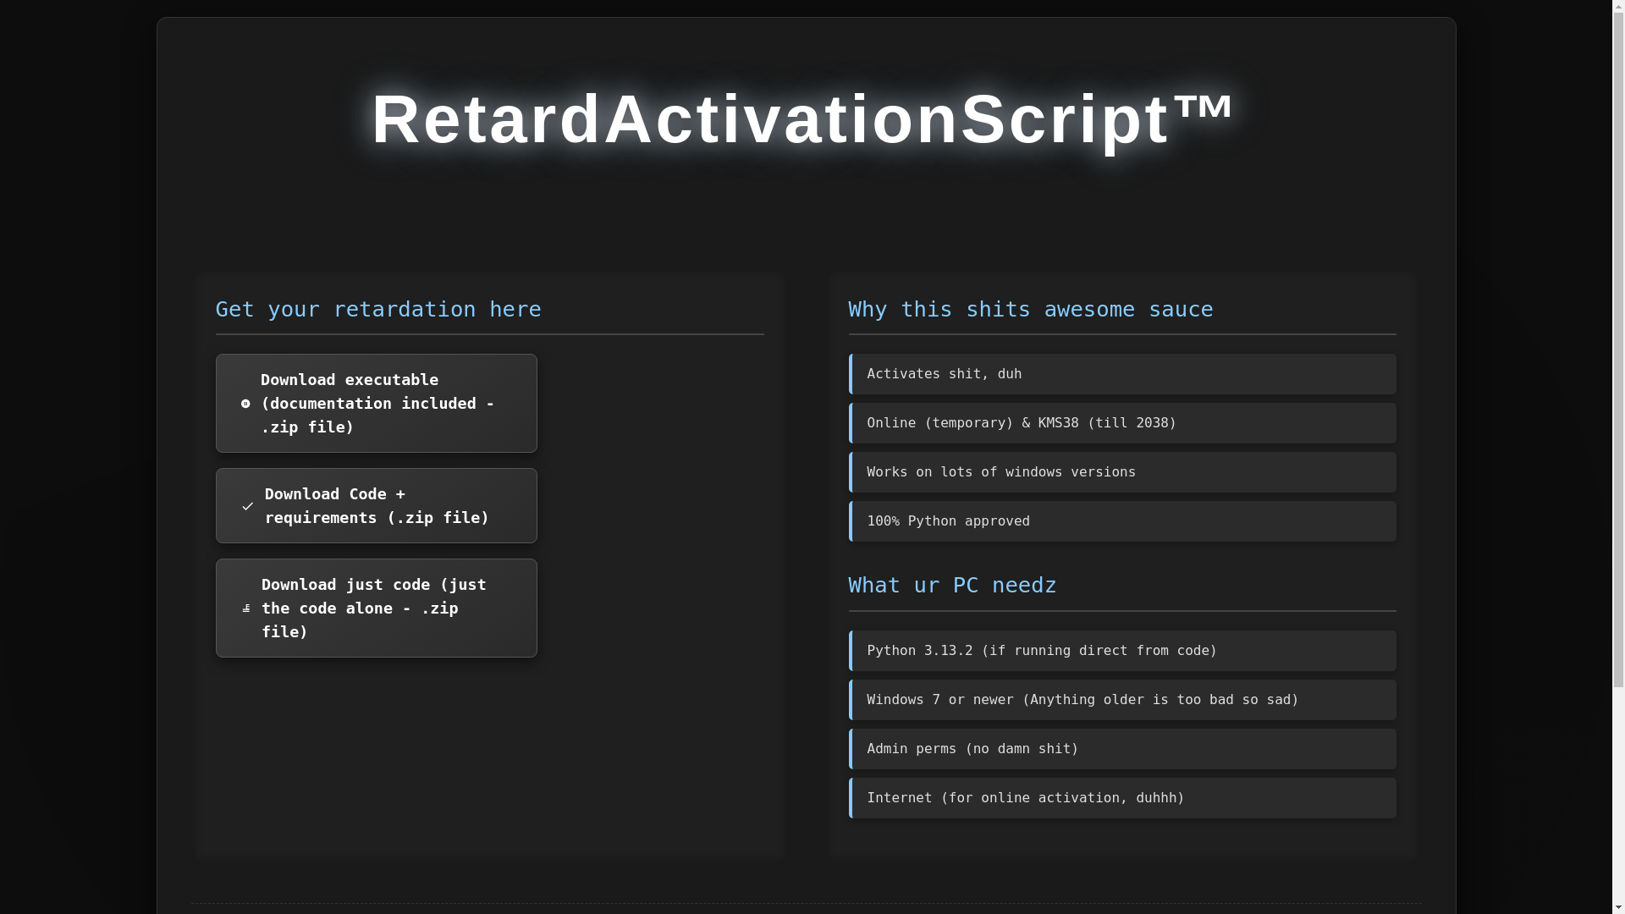Select 'Python 3.13.2 (if running direct from code)' row
This screenshot has height=914, width=1625.
[x=1122, y=651]
